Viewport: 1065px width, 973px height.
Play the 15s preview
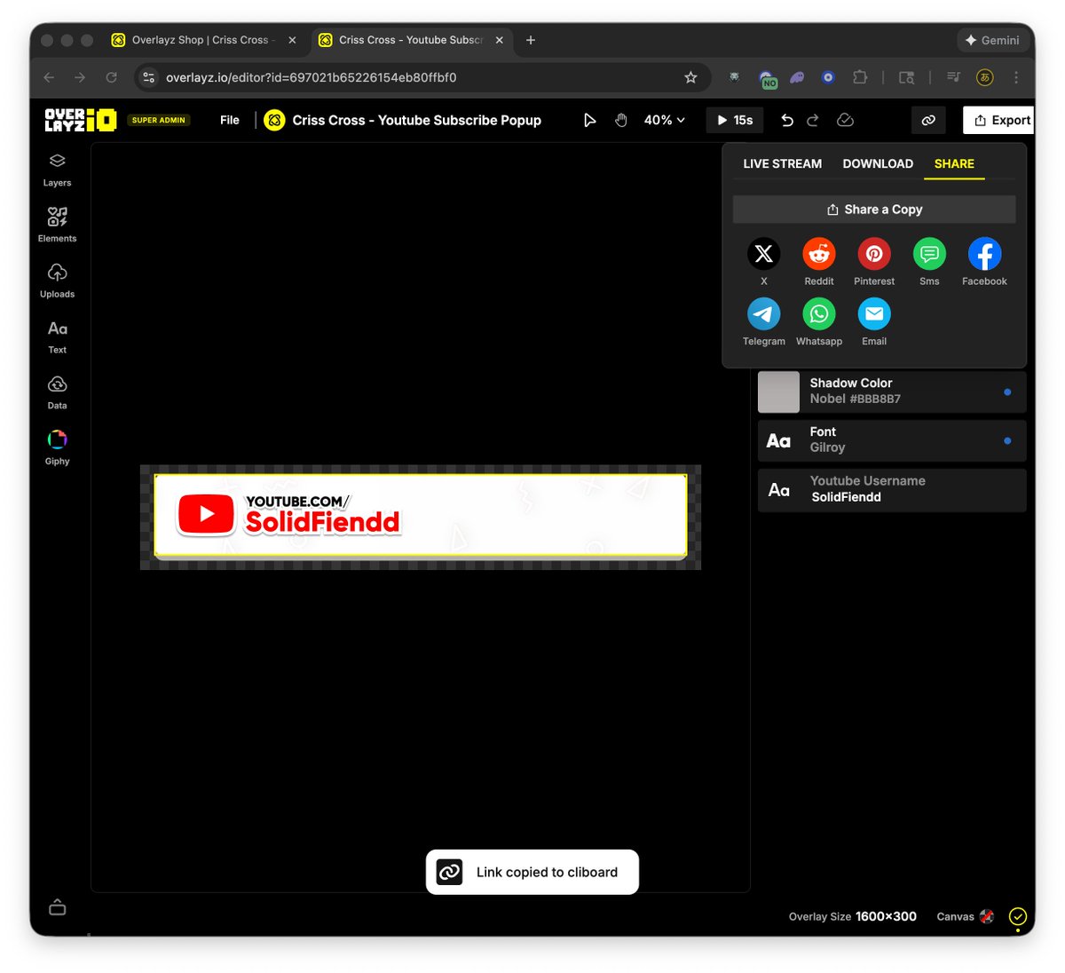click(x=735, y=120)
